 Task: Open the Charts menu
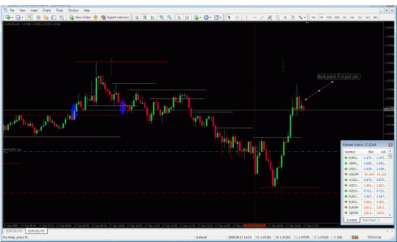click(46, 10)
